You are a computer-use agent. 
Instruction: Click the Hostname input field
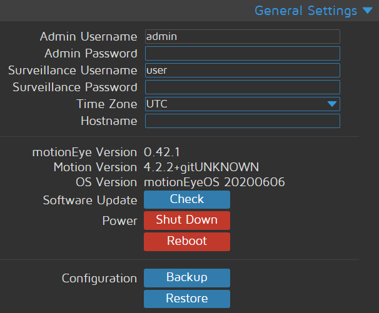(243, 121)
